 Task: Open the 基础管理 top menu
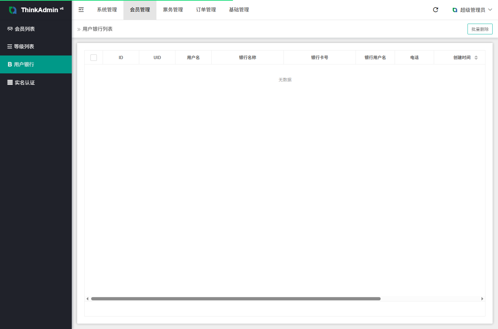(x=239, y=10)
